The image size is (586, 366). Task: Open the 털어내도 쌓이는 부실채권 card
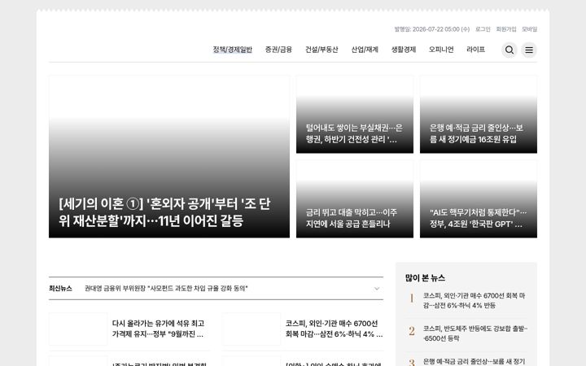(x=355, y=115)
